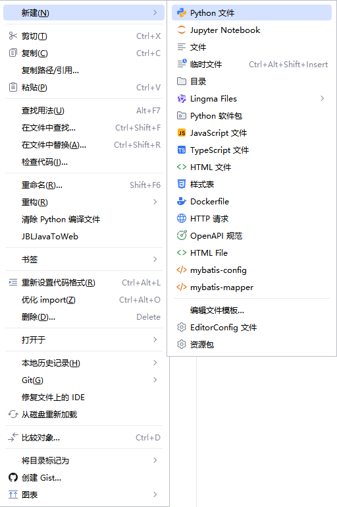Click the EditorConfig gear icon
Image resolution: width=337 pixels, height=507 pixels.
point(182,327)
